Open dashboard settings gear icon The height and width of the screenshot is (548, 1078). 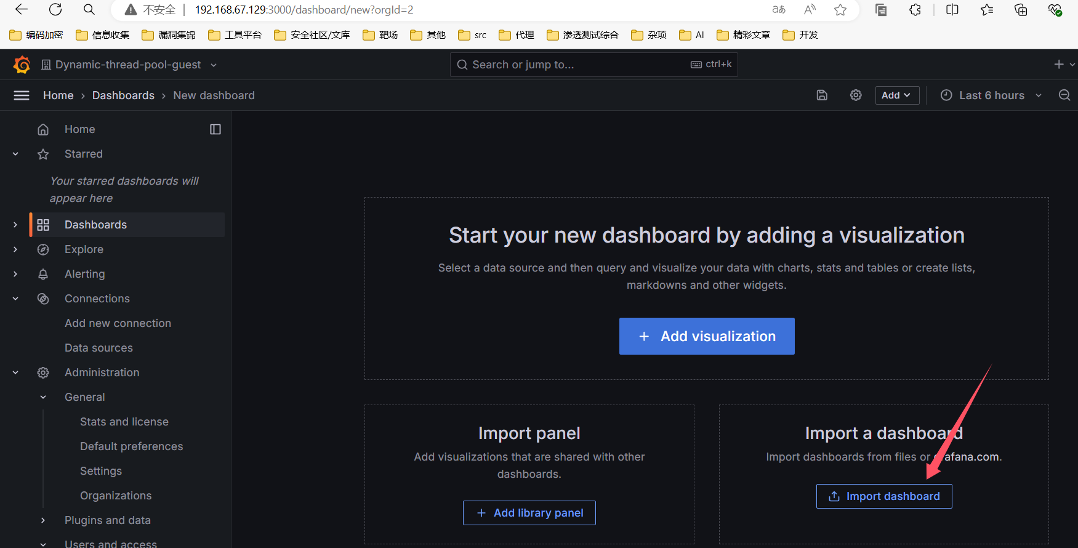[x=856, y=95]
